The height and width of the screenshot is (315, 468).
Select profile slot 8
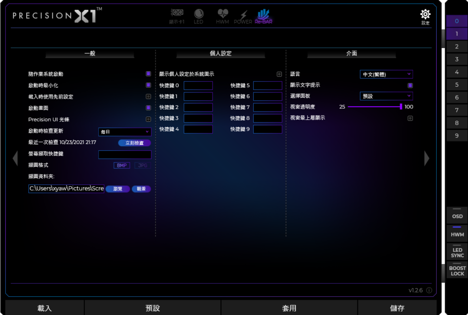(x=457, y=123)
